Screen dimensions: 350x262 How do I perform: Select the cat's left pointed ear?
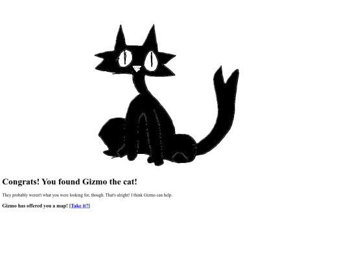121,37
